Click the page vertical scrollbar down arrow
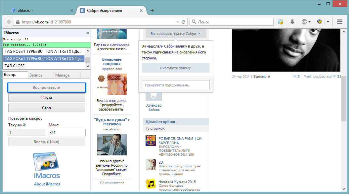The height and width of the screenshot is (194, 349). (x=344, y=189)
